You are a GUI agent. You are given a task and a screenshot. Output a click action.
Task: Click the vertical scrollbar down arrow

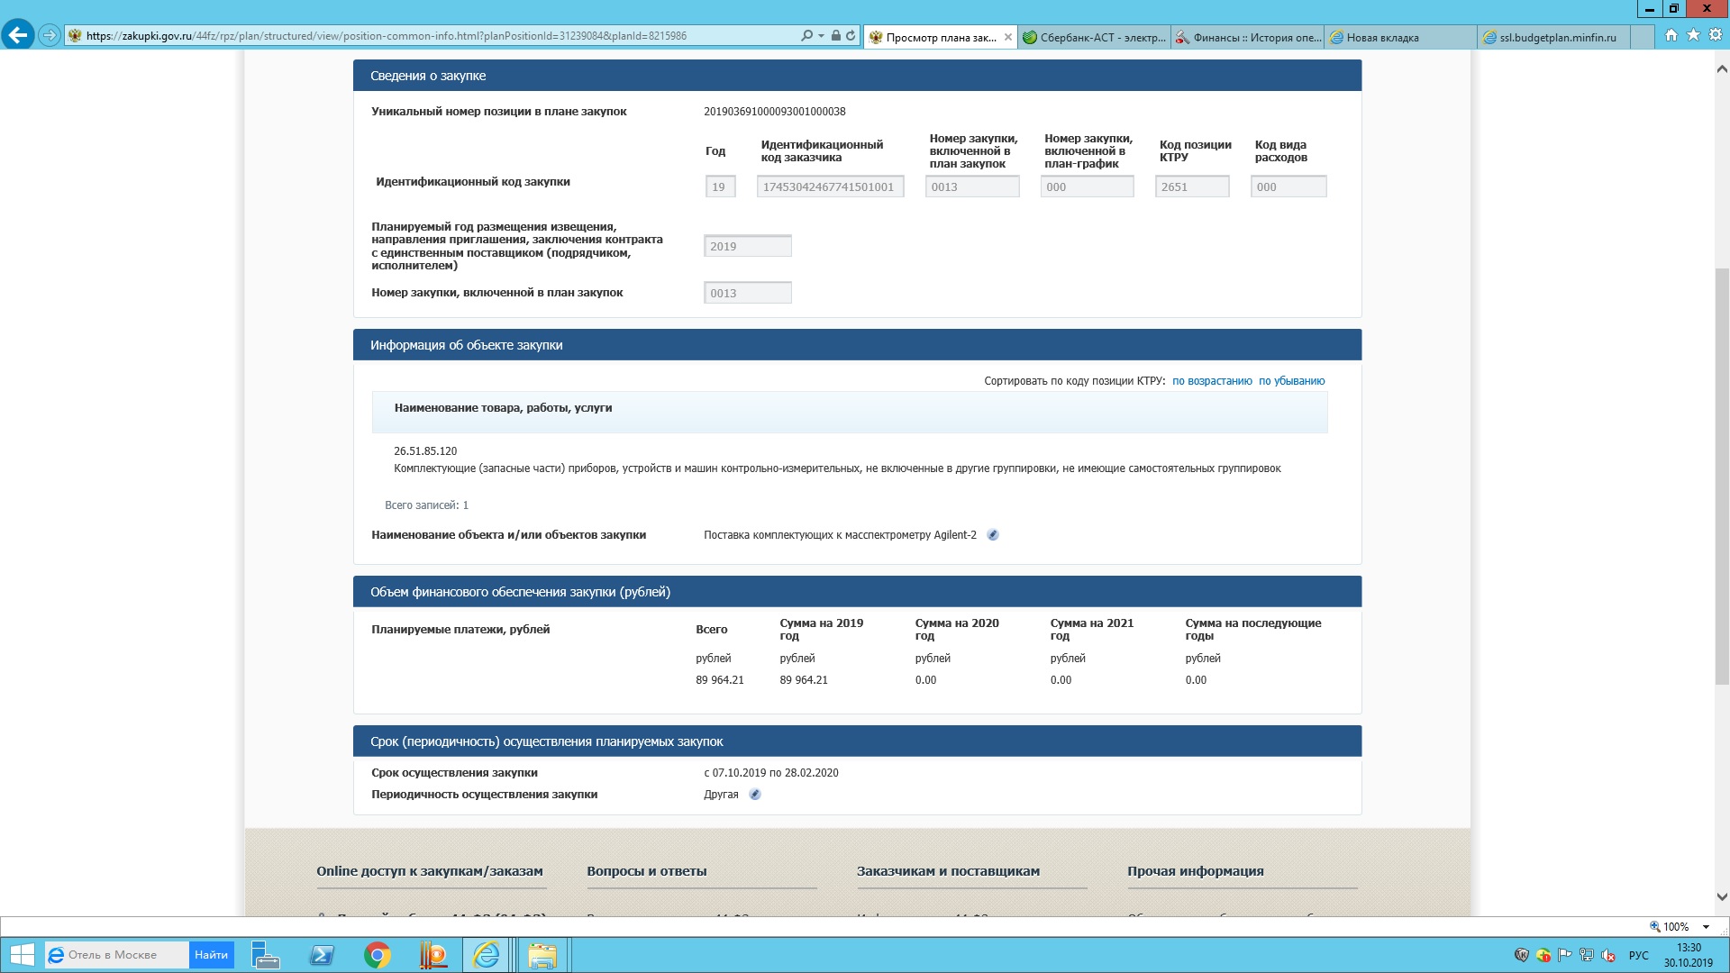coord(1722,896)
